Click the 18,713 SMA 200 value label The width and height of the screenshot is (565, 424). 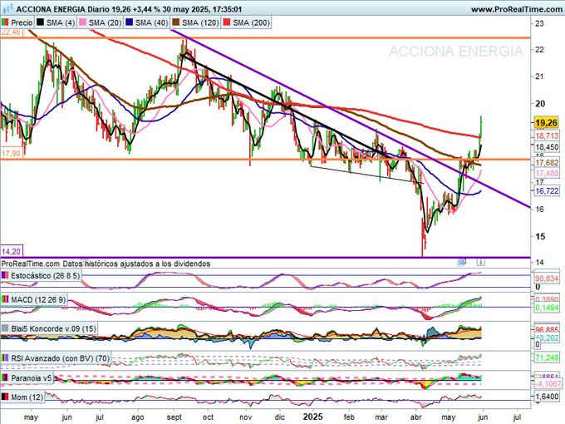pyautogui.click(x=547, y=136)
